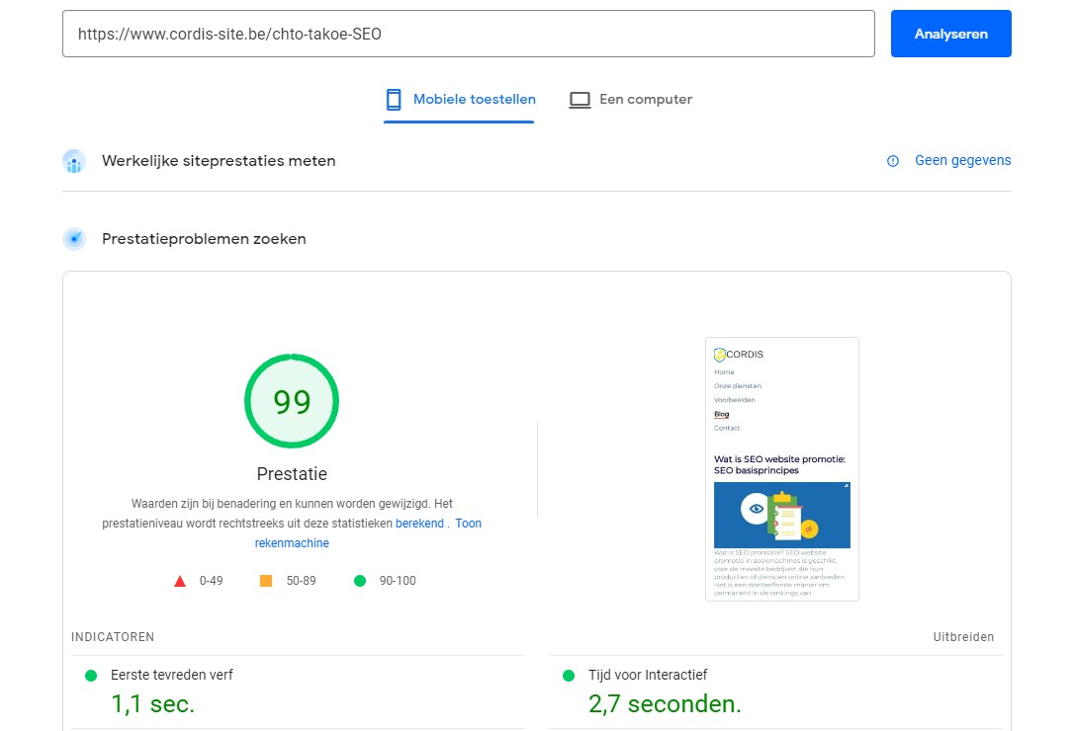The image size is (1073, 731).
Task: Open the Geen gegevens link
Action: tap(963, 160)
